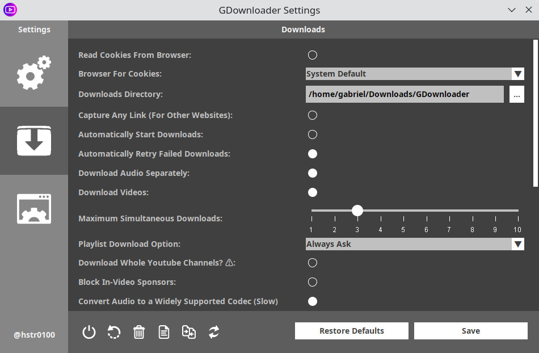Click the Restore Defaults button
Viewport: 539px width, 353px height.
[352, 331]
